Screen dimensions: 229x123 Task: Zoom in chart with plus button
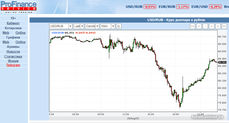click(x=212, y=26)
